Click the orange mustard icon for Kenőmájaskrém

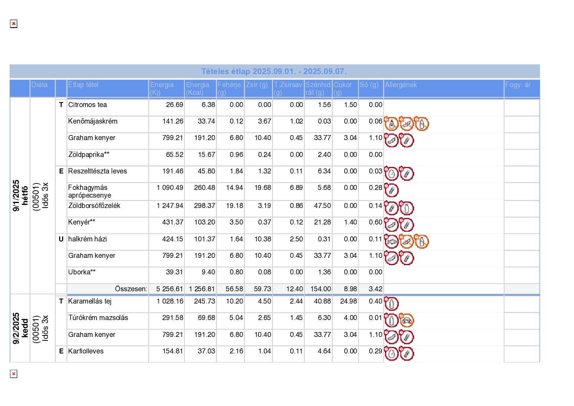(x=391, y=124)
